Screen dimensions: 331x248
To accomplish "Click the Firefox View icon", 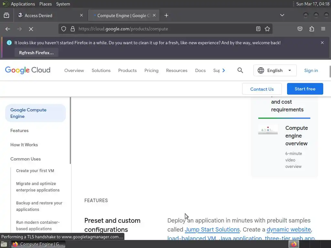I will coord(6,15).
